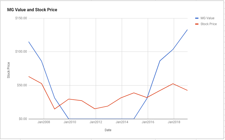The height and width of the screenshot is (140, 225).
Task: Click the Jan2018 date label
Action: click(x=174, y=122)
